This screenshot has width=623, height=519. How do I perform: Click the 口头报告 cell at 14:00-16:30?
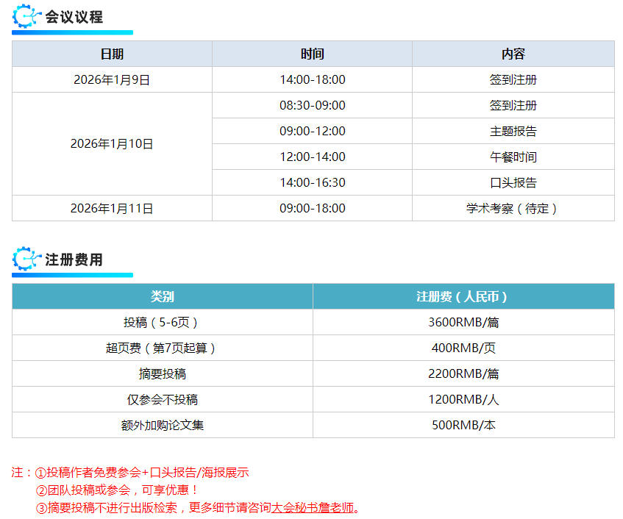coord(513,182)
